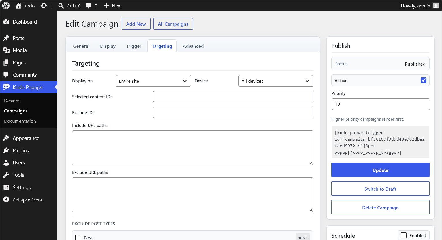
Task: Open the Ctrl+K search icon
Action: [61, 6]
